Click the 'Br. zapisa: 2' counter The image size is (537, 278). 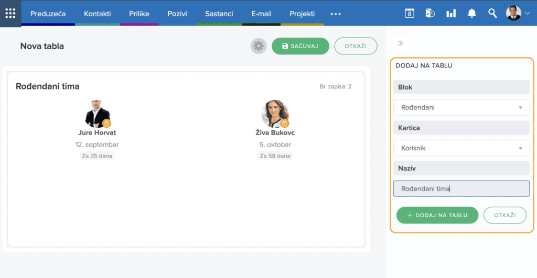(x=336, y=86)
